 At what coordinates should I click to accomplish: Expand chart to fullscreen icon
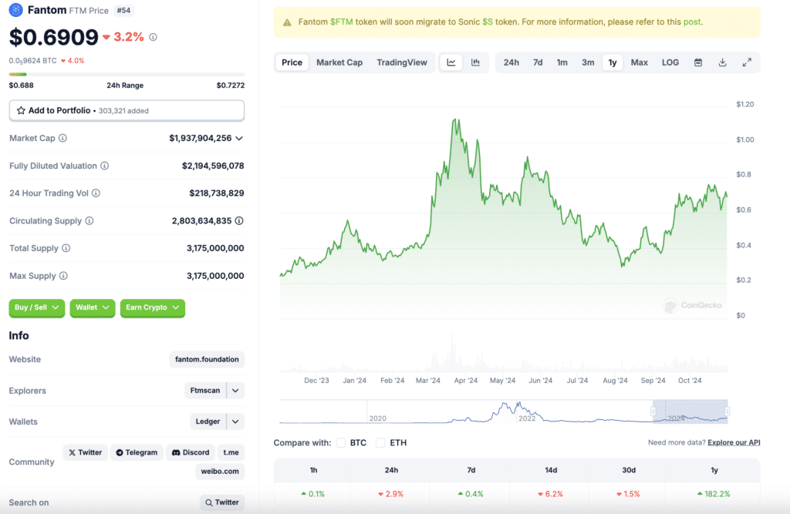747,62
